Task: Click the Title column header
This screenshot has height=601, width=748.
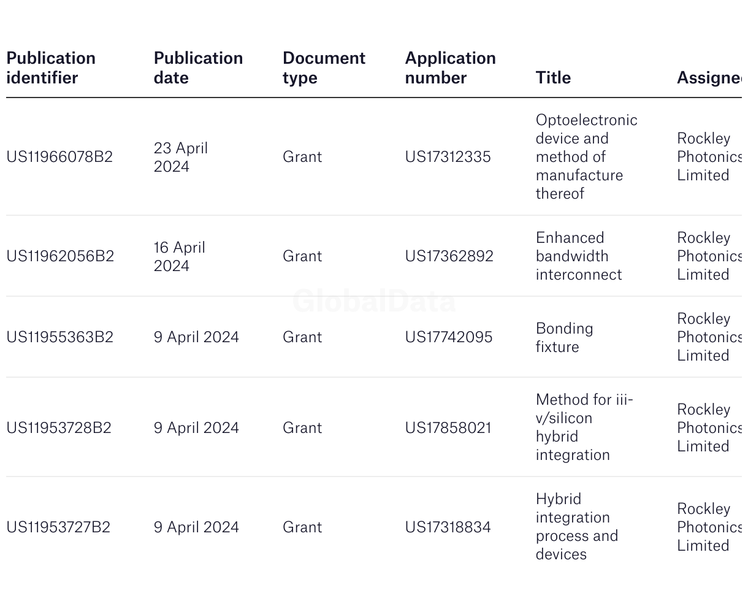Action: click(553, 78)
